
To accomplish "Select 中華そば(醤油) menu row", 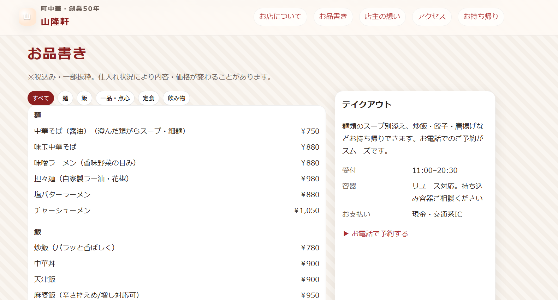I will point(177,131).
